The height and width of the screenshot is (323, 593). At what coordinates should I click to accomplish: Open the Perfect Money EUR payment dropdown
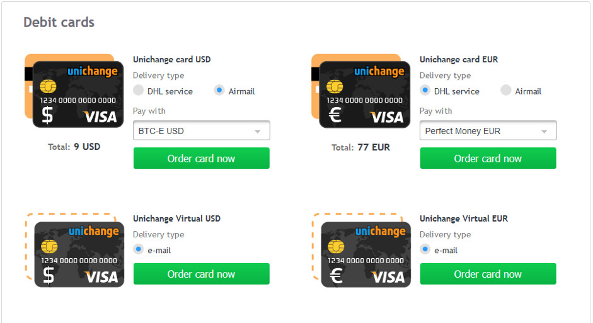[488, 131]
